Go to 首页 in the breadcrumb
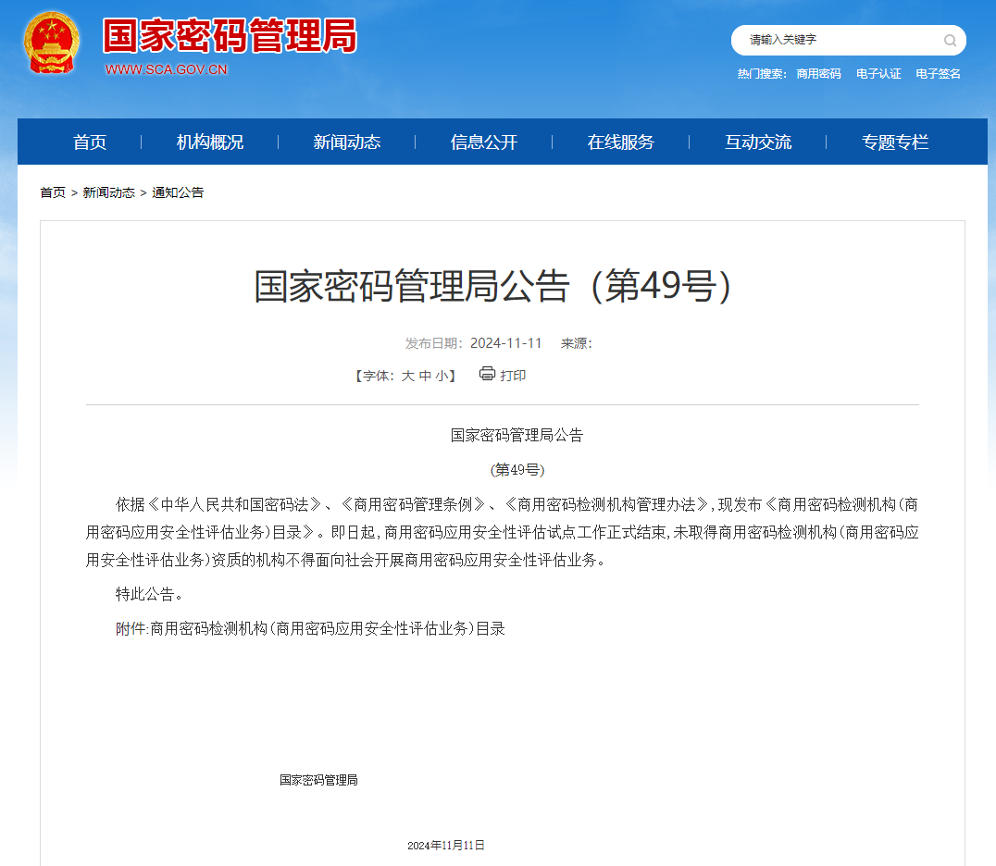 coord(53,192)
